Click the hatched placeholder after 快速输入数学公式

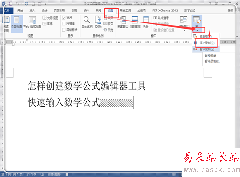coord(117,103)
